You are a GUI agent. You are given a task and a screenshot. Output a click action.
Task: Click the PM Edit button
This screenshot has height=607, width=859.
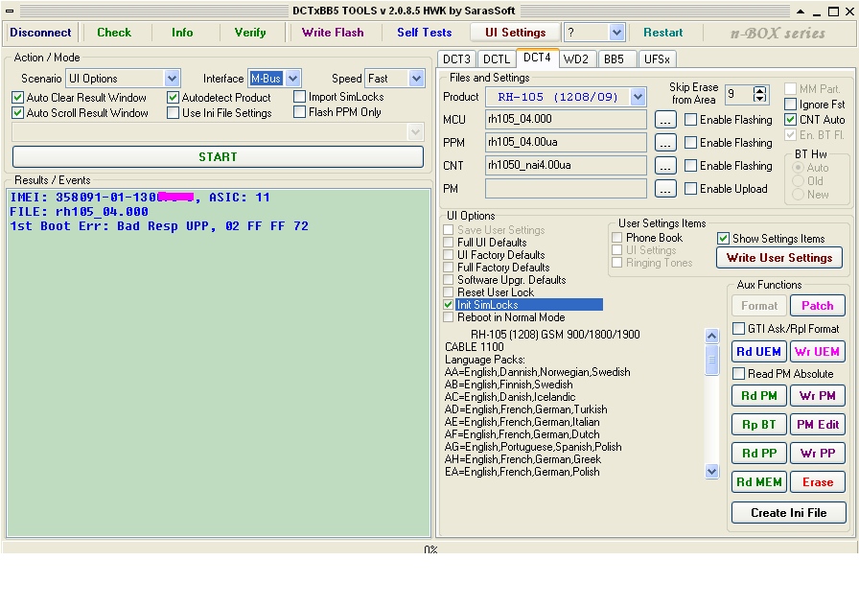coord(818,425)
